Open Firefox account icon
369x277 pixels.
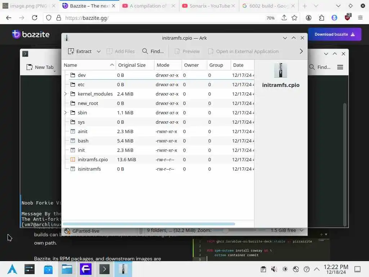[x=308, y=18]
